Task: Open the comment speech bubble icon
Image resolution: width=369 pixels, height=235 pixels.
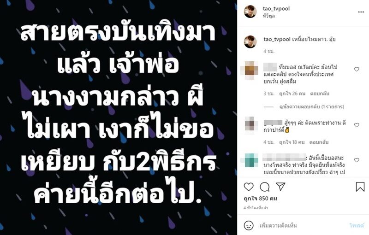Action: (264, 187)
